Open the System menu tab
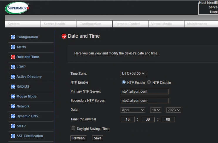The image size is (218, 143). (x=23, y=24)
